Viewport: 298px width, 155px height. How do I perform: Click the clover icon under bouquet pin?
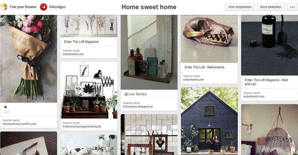tap(6, 107)
